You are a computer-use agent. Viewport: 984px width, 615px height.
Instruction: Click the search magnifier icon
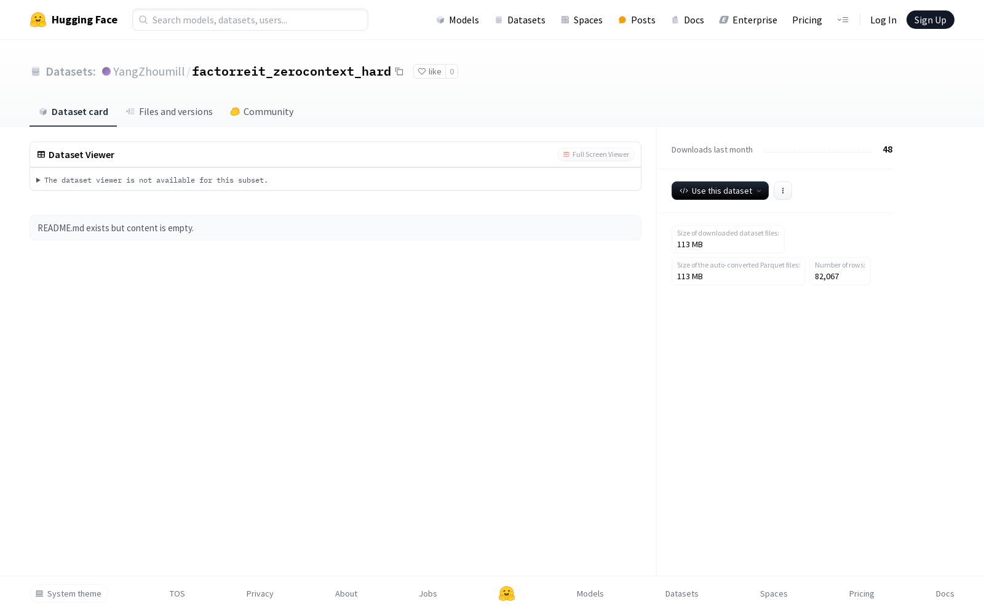[143, 20]
